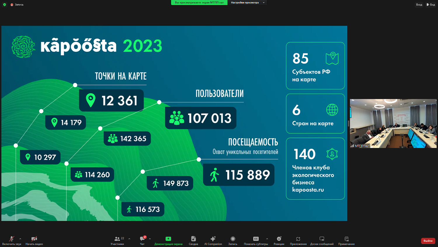Open the Сводка summary tool
The height and width of the screenshot is (247, 438).
coord(193,240)
